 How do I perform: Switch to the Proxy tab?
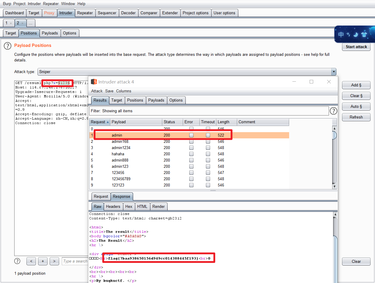click(x=49, y=13)
